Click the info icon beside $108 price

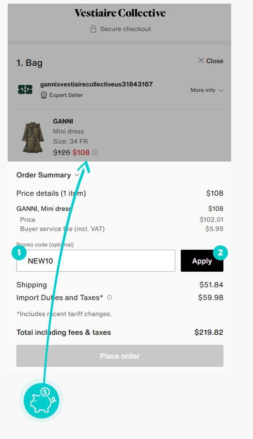pyautogui.click(x=96, y=152)
